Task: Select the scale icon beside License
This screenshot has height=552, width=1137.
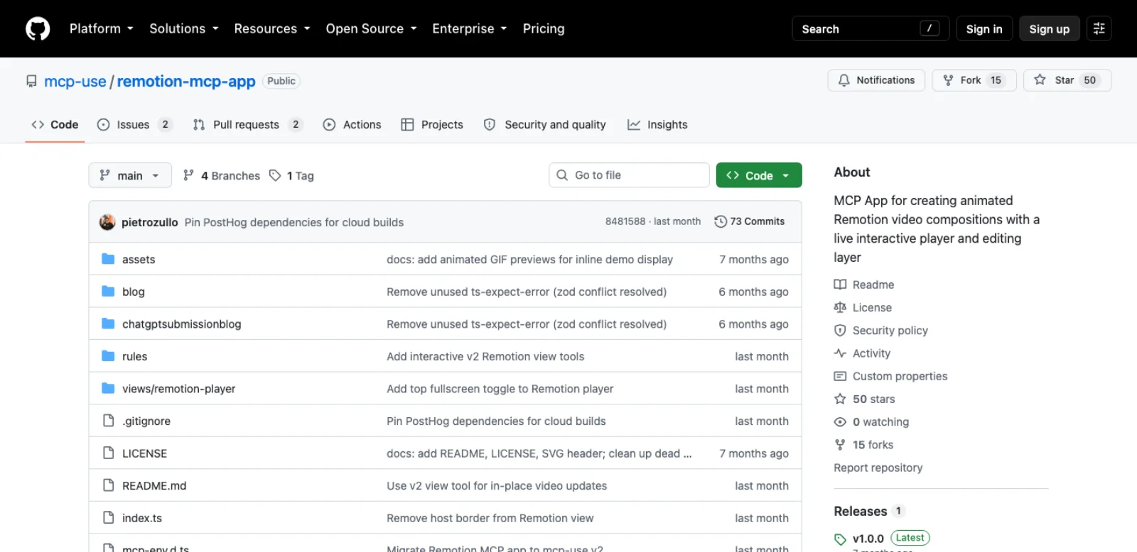Action: tap(840, 307)
